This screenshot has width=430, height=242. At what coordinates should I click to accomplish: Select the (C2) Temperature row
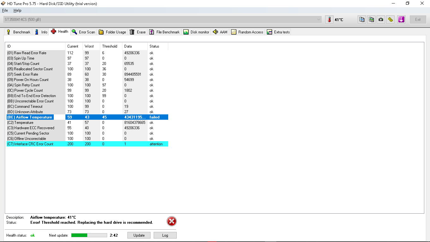point(87,123)
